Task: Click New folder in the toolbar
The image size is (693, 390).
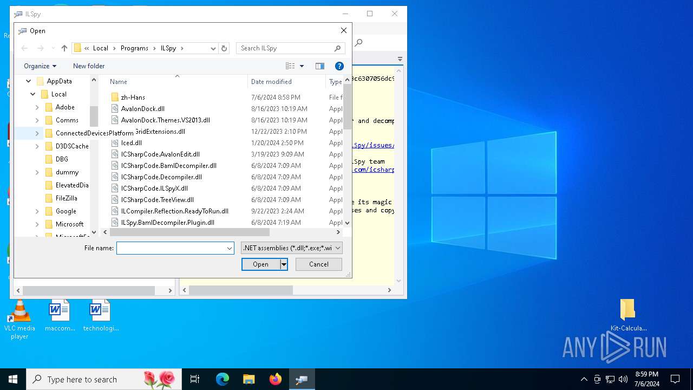Action: (x=89, y=66)
